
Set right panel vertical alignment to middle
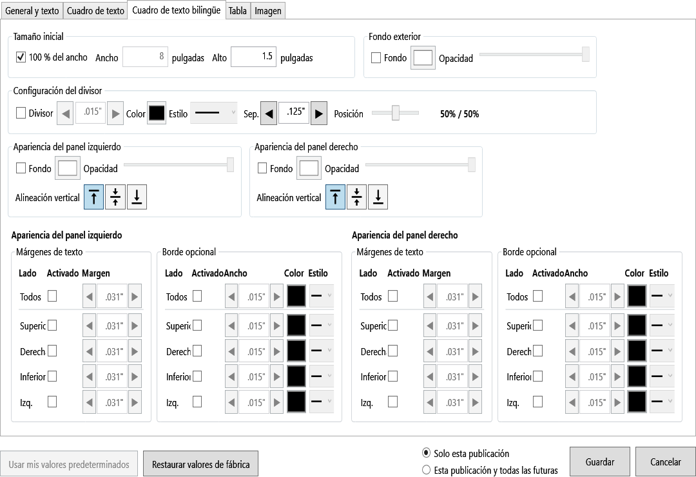click(356, 197)
